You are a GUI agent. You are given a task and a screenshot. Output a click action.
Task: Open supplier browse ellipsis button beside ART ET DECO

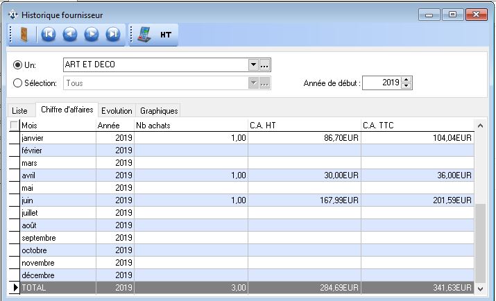pos(264,65)
